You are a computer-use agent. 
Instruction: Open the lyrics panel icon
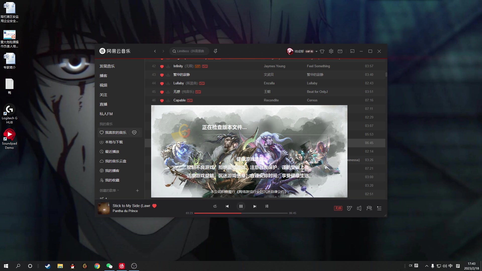[267, 206]
